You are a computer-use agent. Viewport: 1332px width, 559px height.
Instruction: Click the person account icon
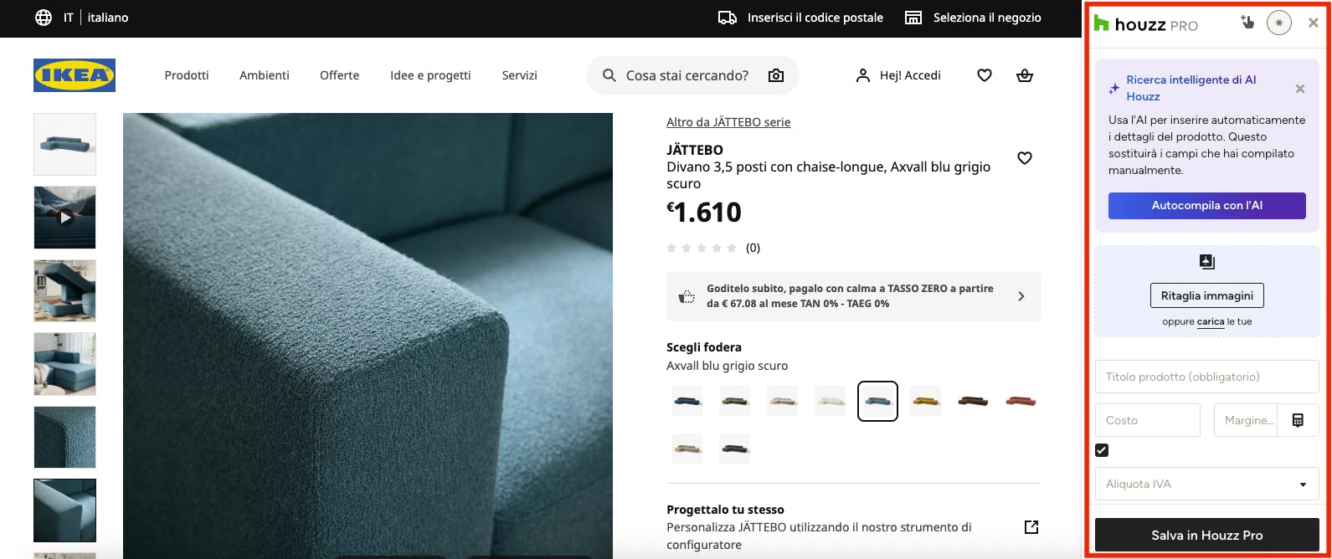point(863,75)
